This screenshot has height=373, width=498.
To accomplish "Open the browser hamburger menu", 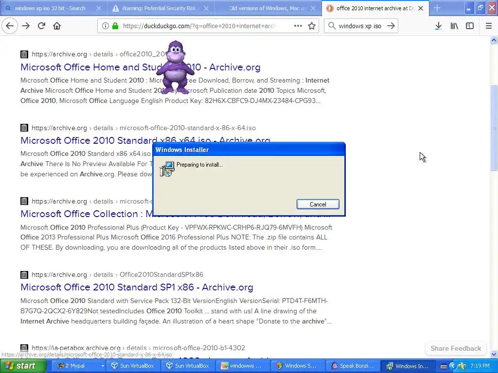I will pos(488,26).
